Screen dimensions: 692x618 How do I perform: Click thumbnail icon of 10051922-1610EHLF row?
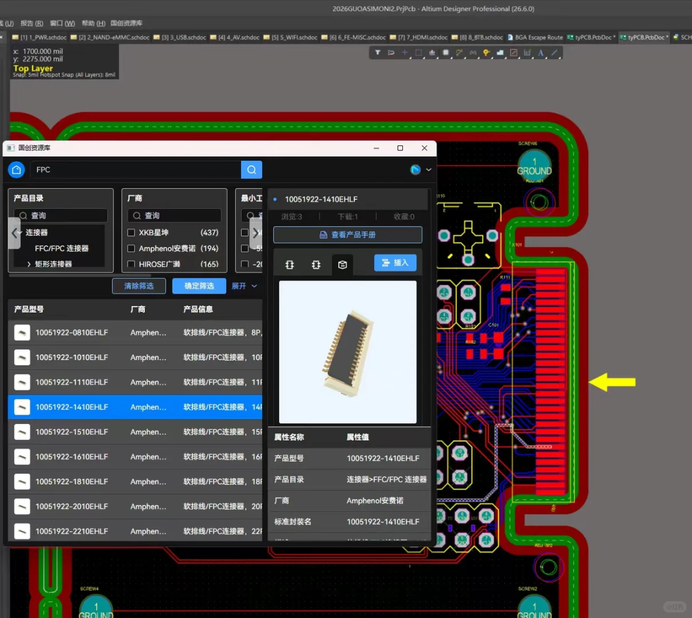click(x=22, y=457)
